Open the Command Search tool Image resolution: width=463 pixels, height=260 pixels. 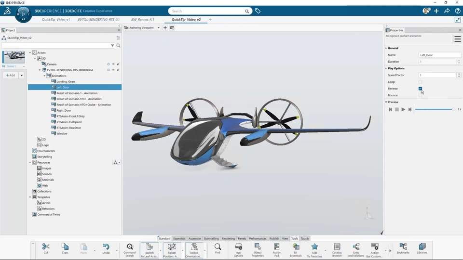pos(130,247)
